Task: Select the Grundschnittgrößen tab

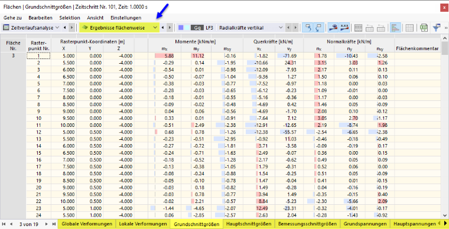Action: [196, 224]
